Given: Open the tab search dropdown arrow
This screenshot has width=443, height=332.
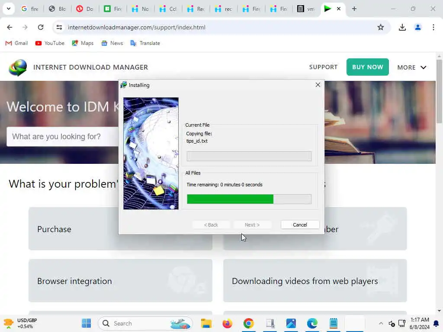Looking at the screenshot, I should pyautogui.click(x=9, y=9).
